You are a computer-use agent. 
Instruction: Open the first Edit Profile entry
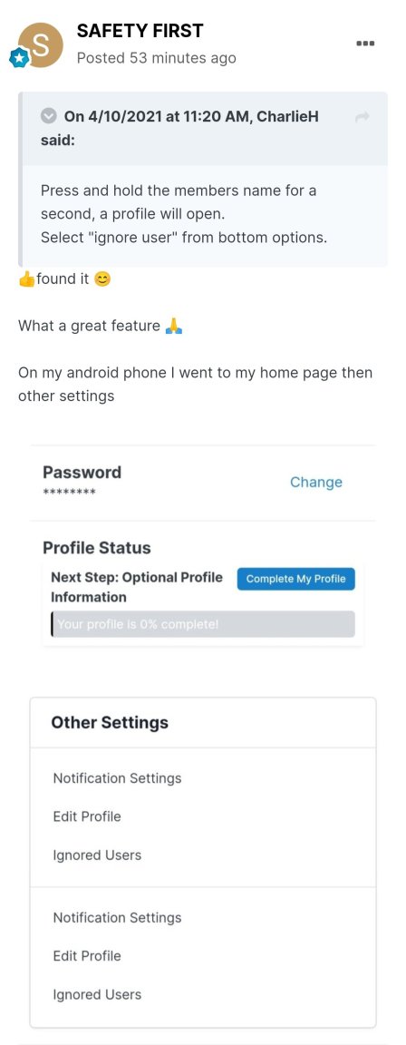[87, 816]
